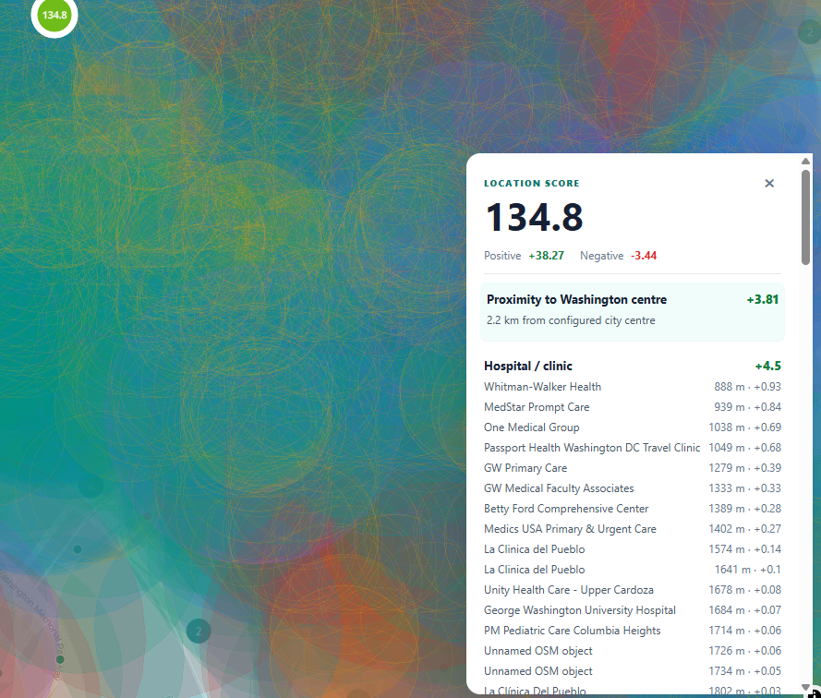Click the panel's vertical scrollbar thumb
Viewport: 821px width, 698px height.
point(805,217)
